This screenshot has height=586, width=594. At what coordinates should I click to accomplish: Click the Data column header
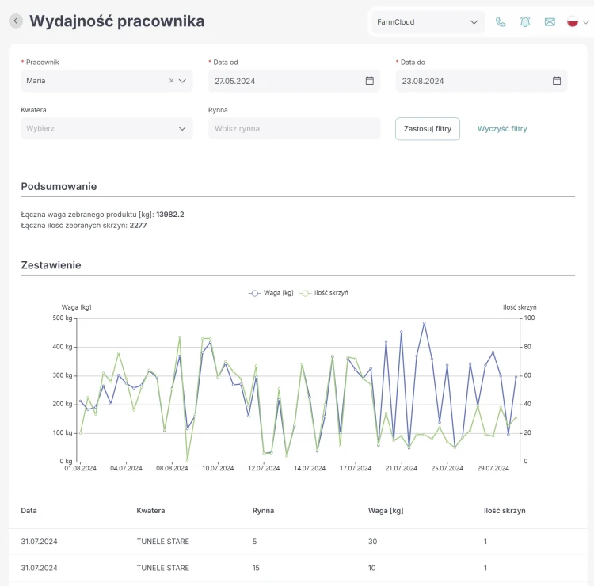[x=29, y=510]
